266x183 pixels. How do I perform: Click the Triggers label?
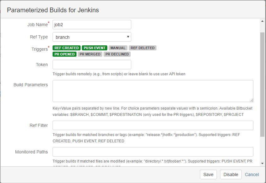click(40, 49)
